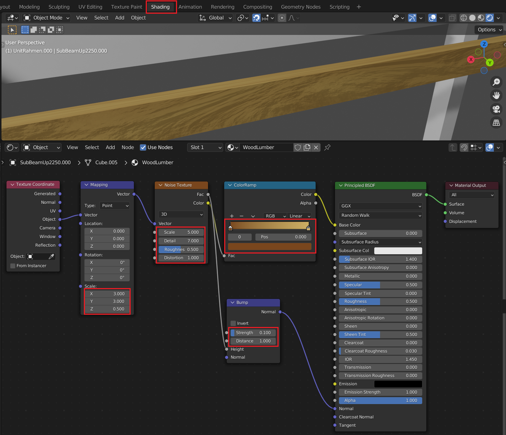This screenshot has width=506, height=435.
Task: Select Wireframe viewport shading mode
Action: [463, 18]
